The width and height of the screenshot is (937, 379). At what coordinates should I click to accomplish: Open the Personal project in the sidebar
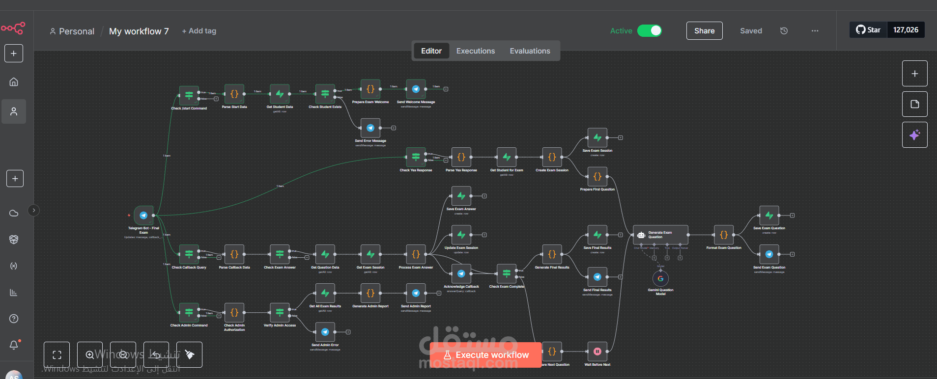[x=14, y=111]
